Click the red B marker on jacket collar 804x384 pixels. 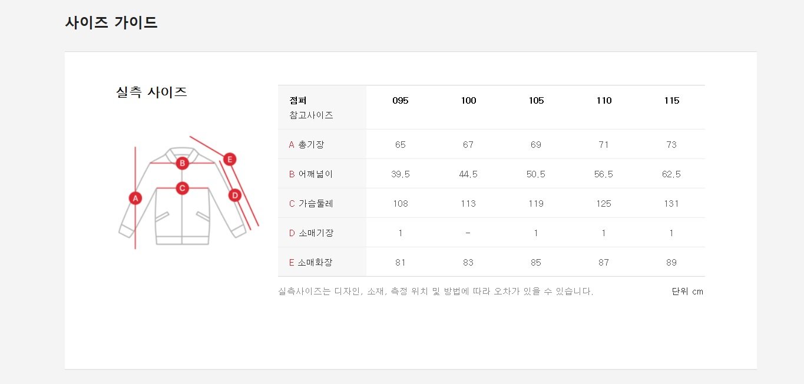[x=182, y=163]
